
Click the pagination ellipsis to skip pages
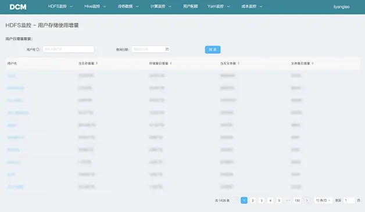[288, 200]
